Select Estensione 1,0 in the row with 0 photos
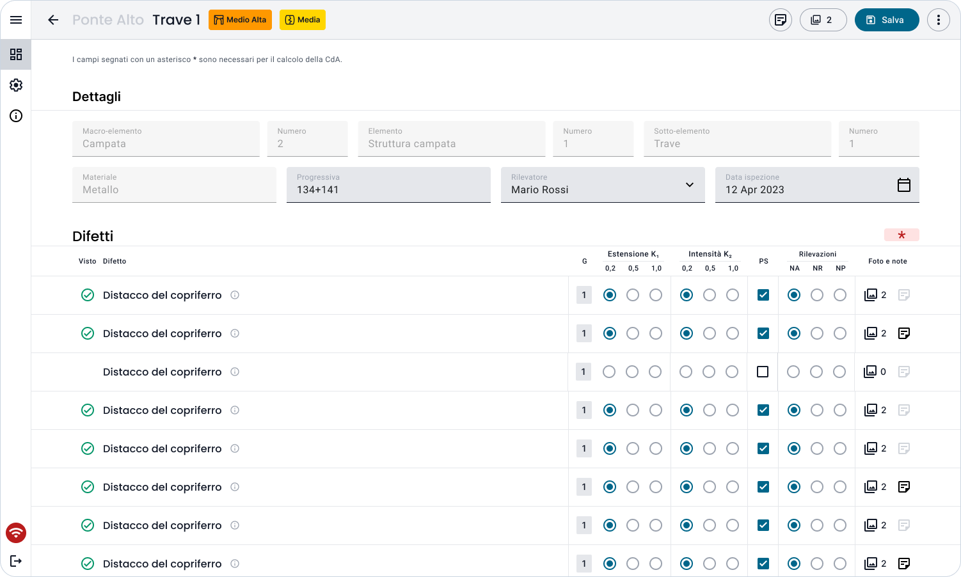The height and width of the screenshot is (577, 961). click(655, 372)
